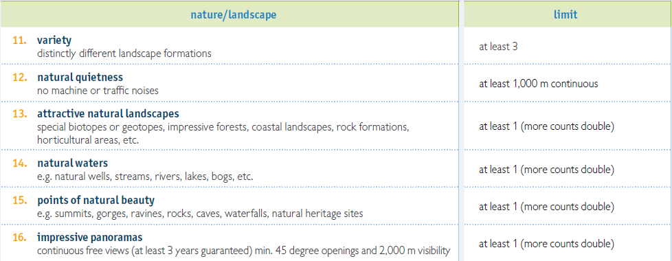Screen dimensions: 672x261
Task: Select 'distinctly different landscape formations' description
Action: [124, 54]
